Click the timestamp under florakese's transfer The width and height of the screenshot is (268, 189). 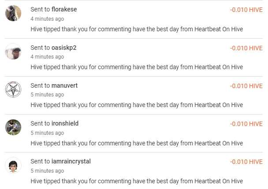(x=47, y=19)
